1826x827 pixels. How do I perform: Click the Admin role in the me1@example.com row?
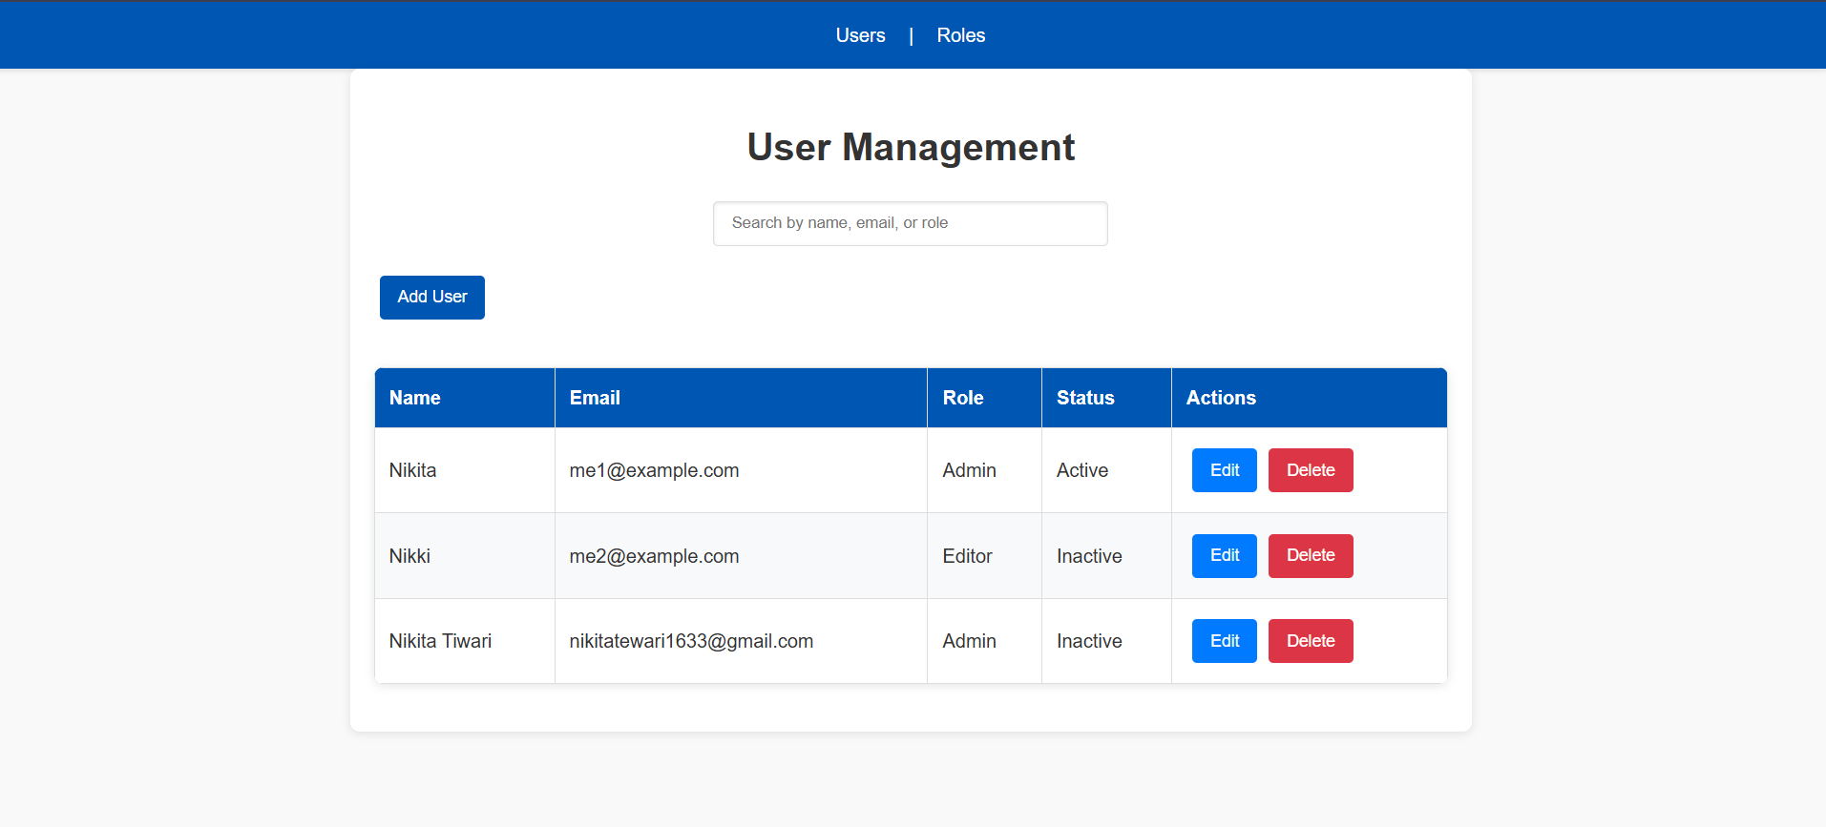(984, 470)
